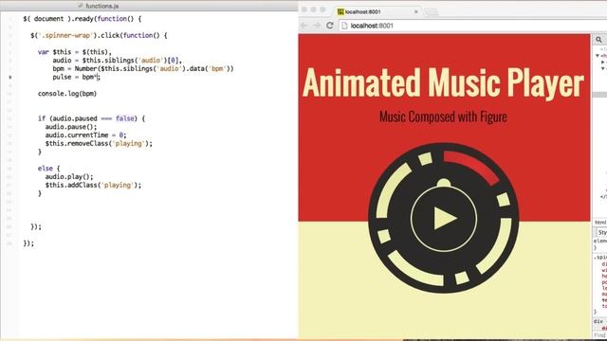Viewport: 607px width, 341px height.
Task: Click the bpm = Number(...) line
Action: point(143,68)
